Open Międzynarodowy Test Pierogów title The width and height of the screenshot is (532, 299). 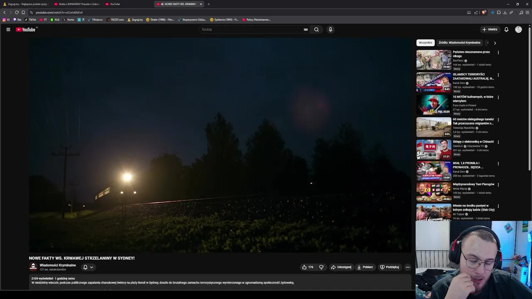pos(473,184)
